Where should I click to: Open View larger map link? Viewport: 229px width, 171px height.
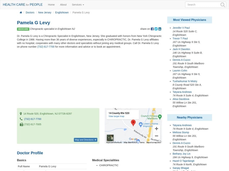[x=116, y=116]
